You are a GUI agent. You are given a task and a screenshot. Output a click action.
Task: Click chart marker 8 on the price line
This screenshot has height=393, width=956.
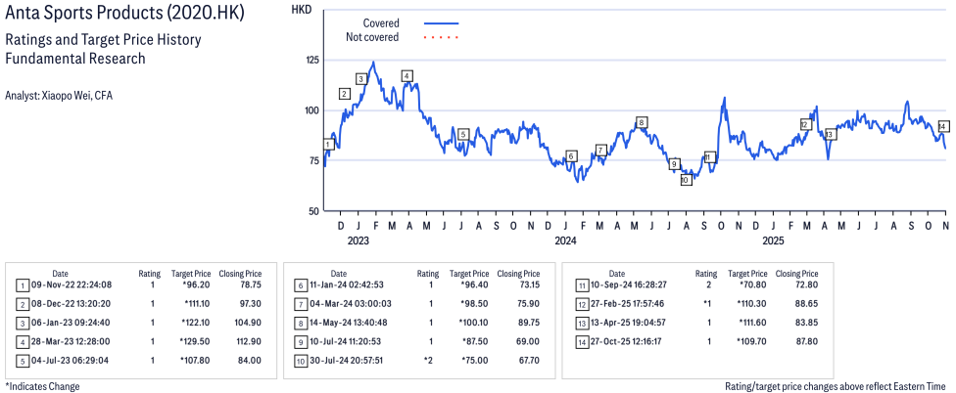(642, 122)
